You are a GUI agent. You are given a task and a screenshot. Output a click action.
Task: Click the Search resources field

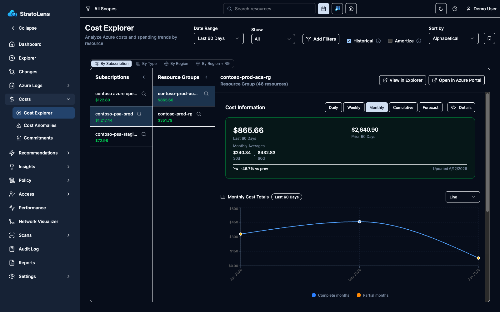269,9
